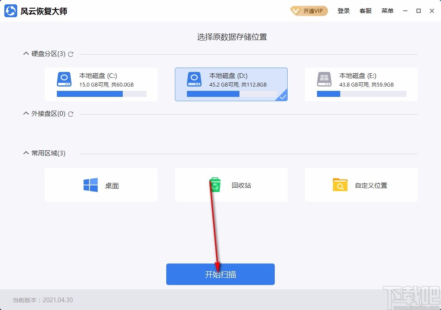Click the 登录 login link
The image size is (441, 310).
point(343,11)
